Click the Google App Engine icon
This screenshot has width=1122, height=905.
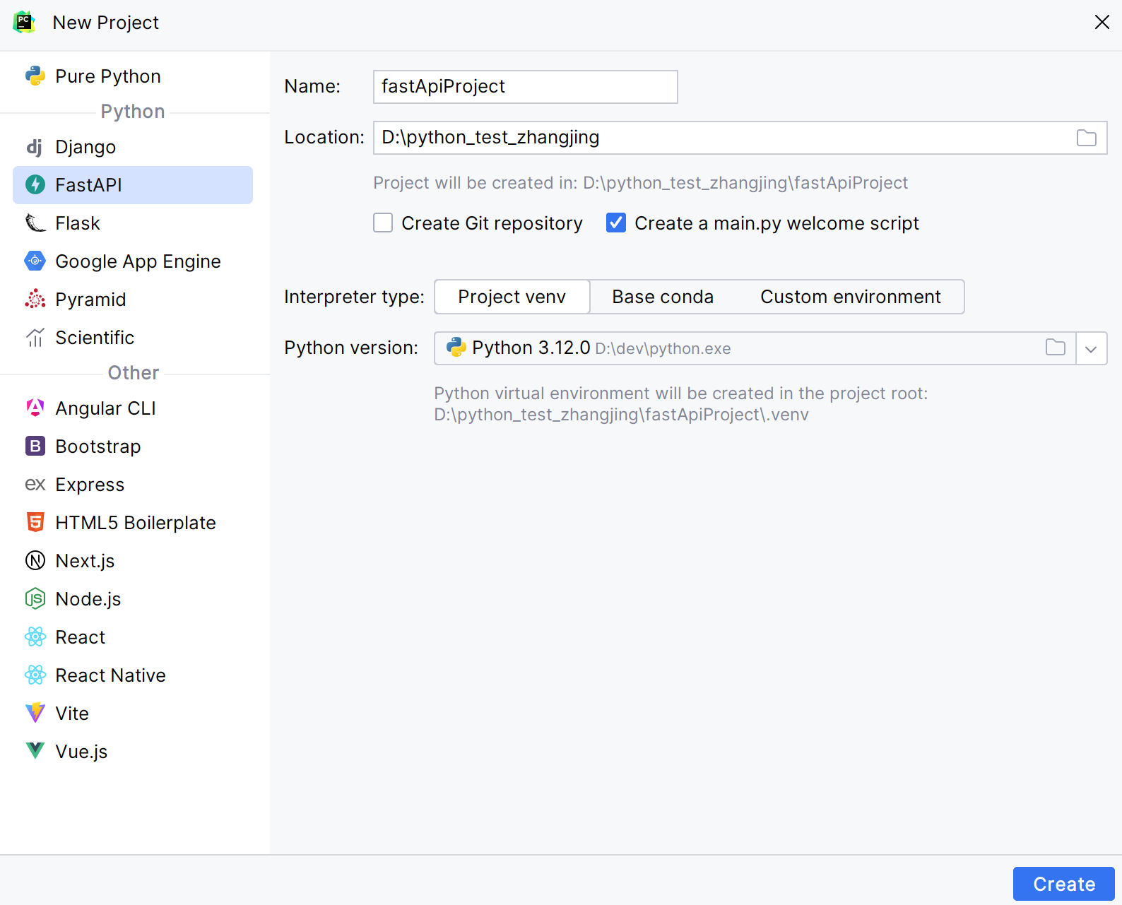click(x=35, y=261)
